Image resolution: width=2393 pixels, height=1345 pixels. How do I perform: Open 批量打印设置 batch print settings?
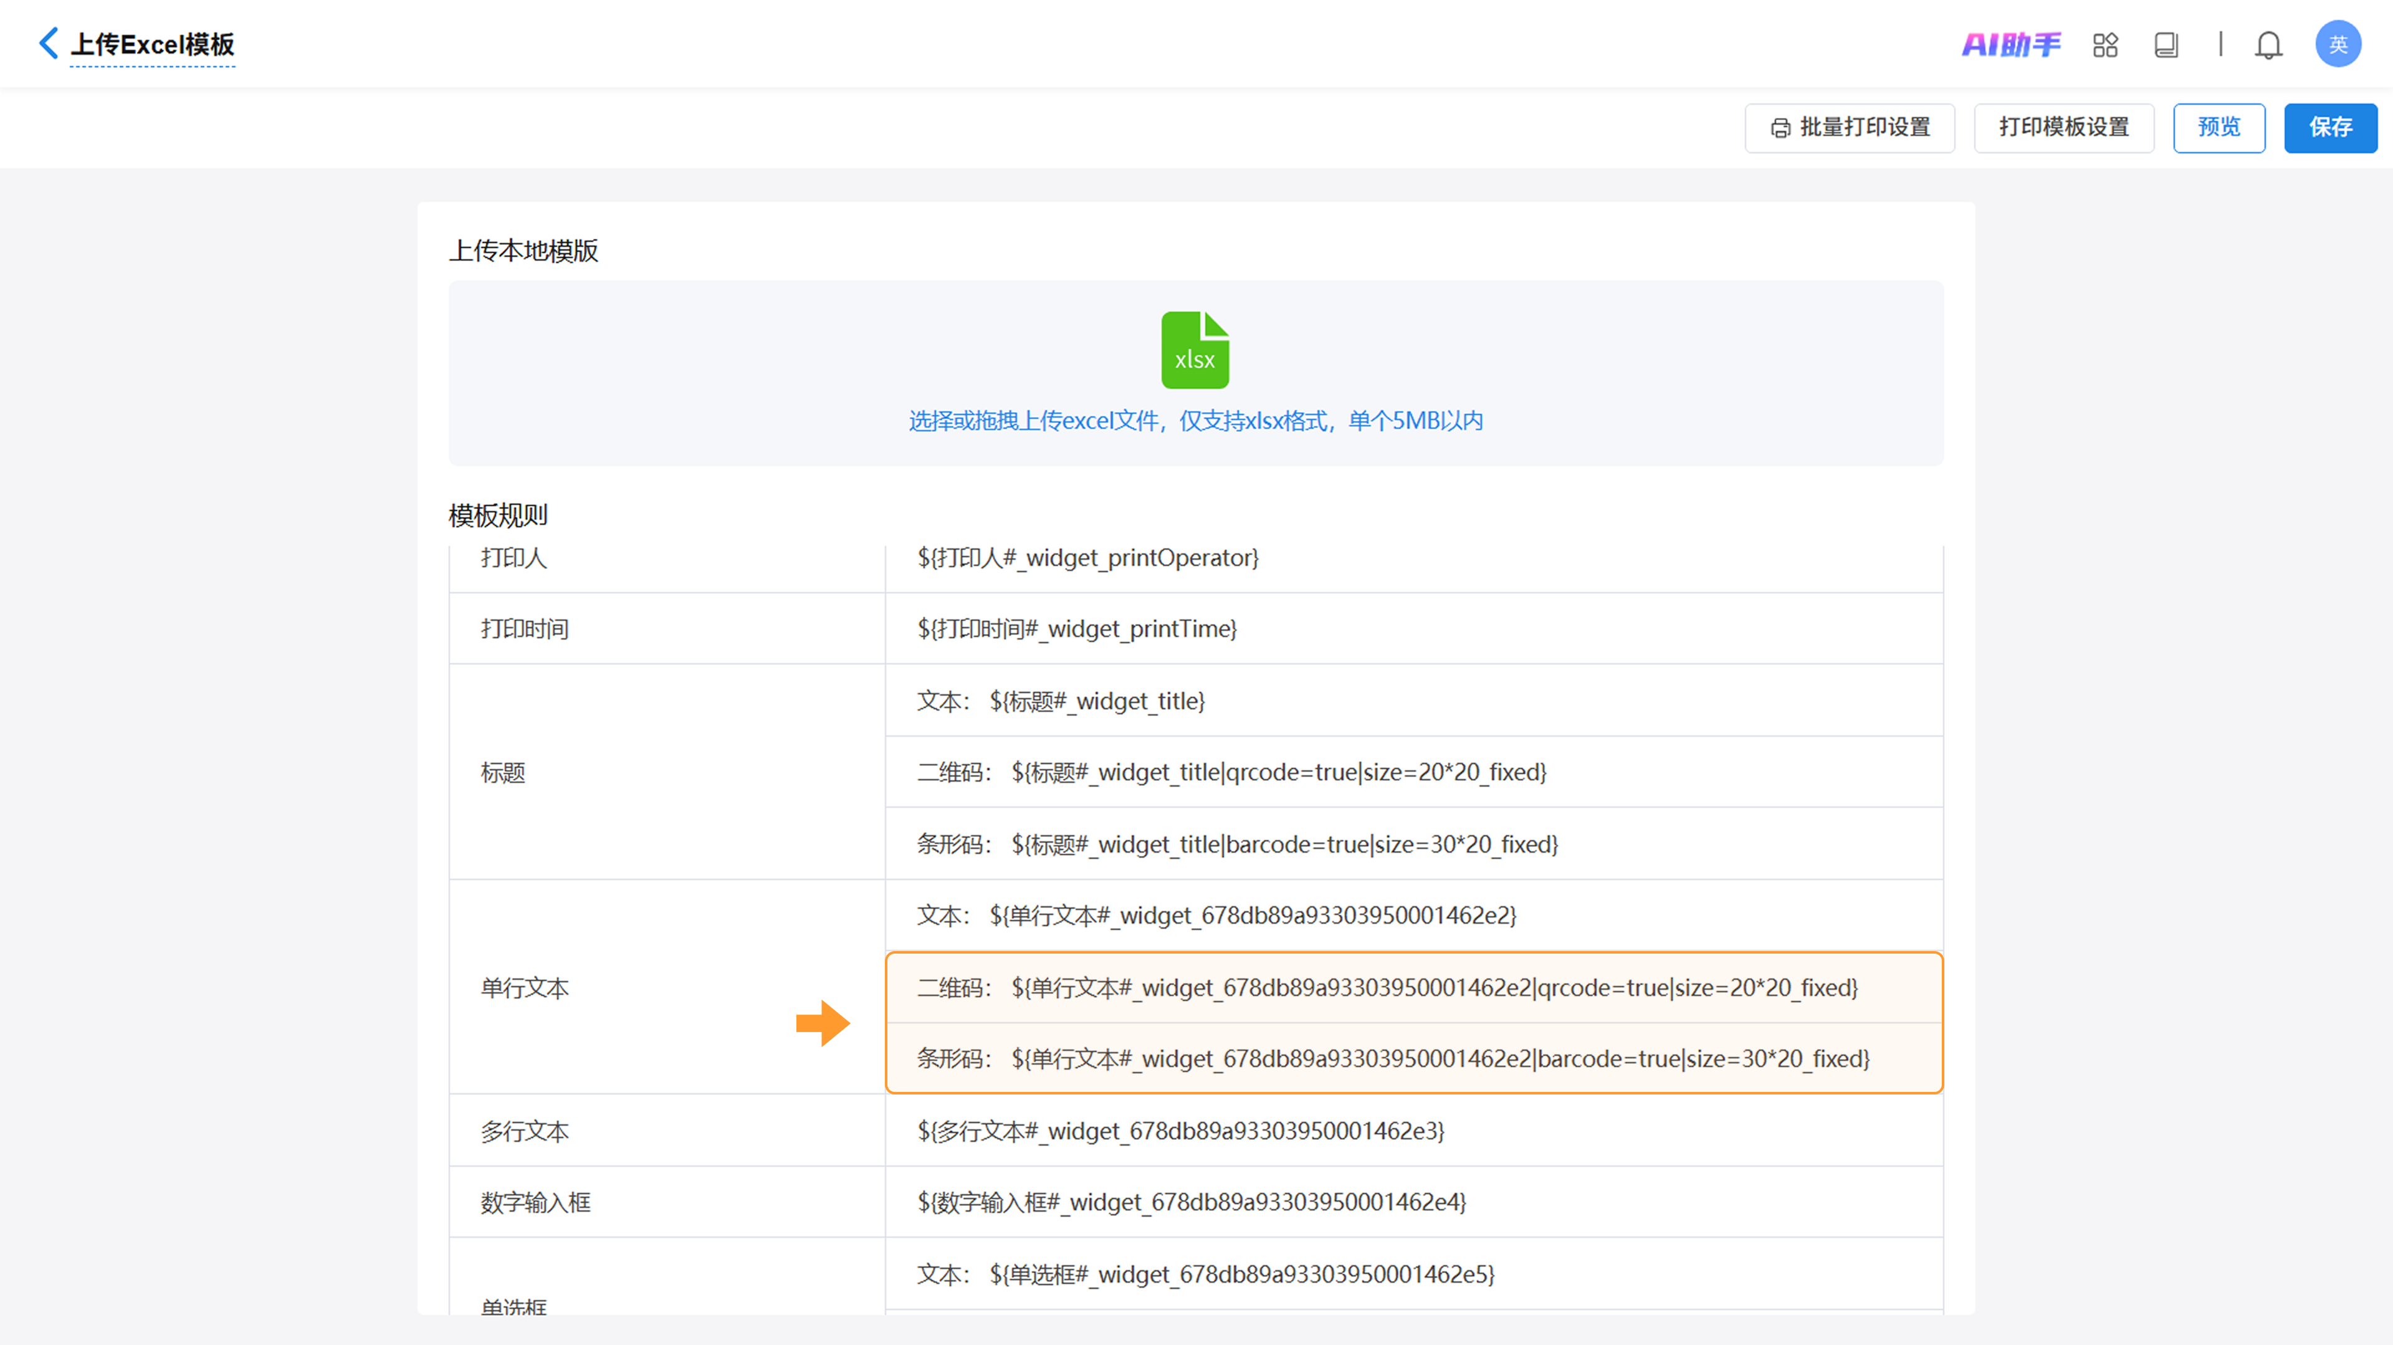1848,127
